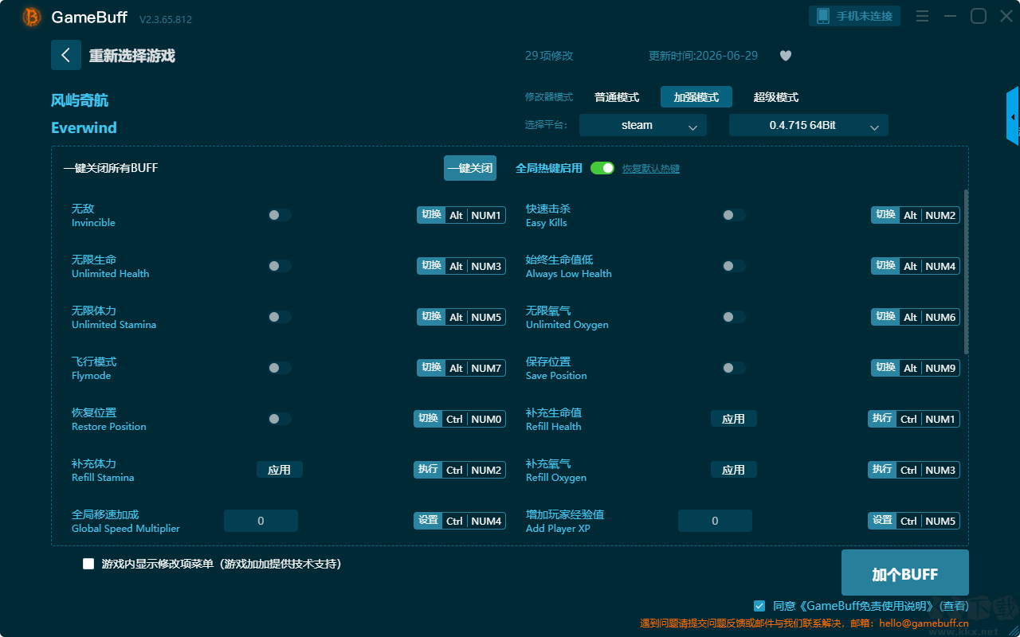Click the back arrow icon
This screenshot has height=637, width=1020.
point(66,55)
